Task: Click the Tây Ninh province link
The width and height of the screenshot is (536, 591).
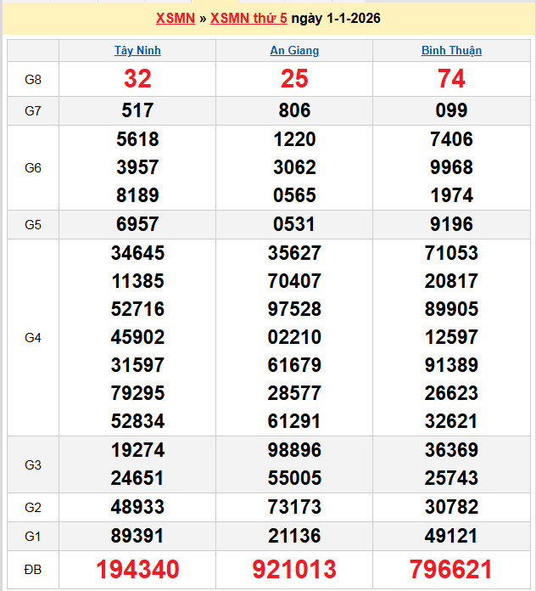Action: [x=137, y=50]
